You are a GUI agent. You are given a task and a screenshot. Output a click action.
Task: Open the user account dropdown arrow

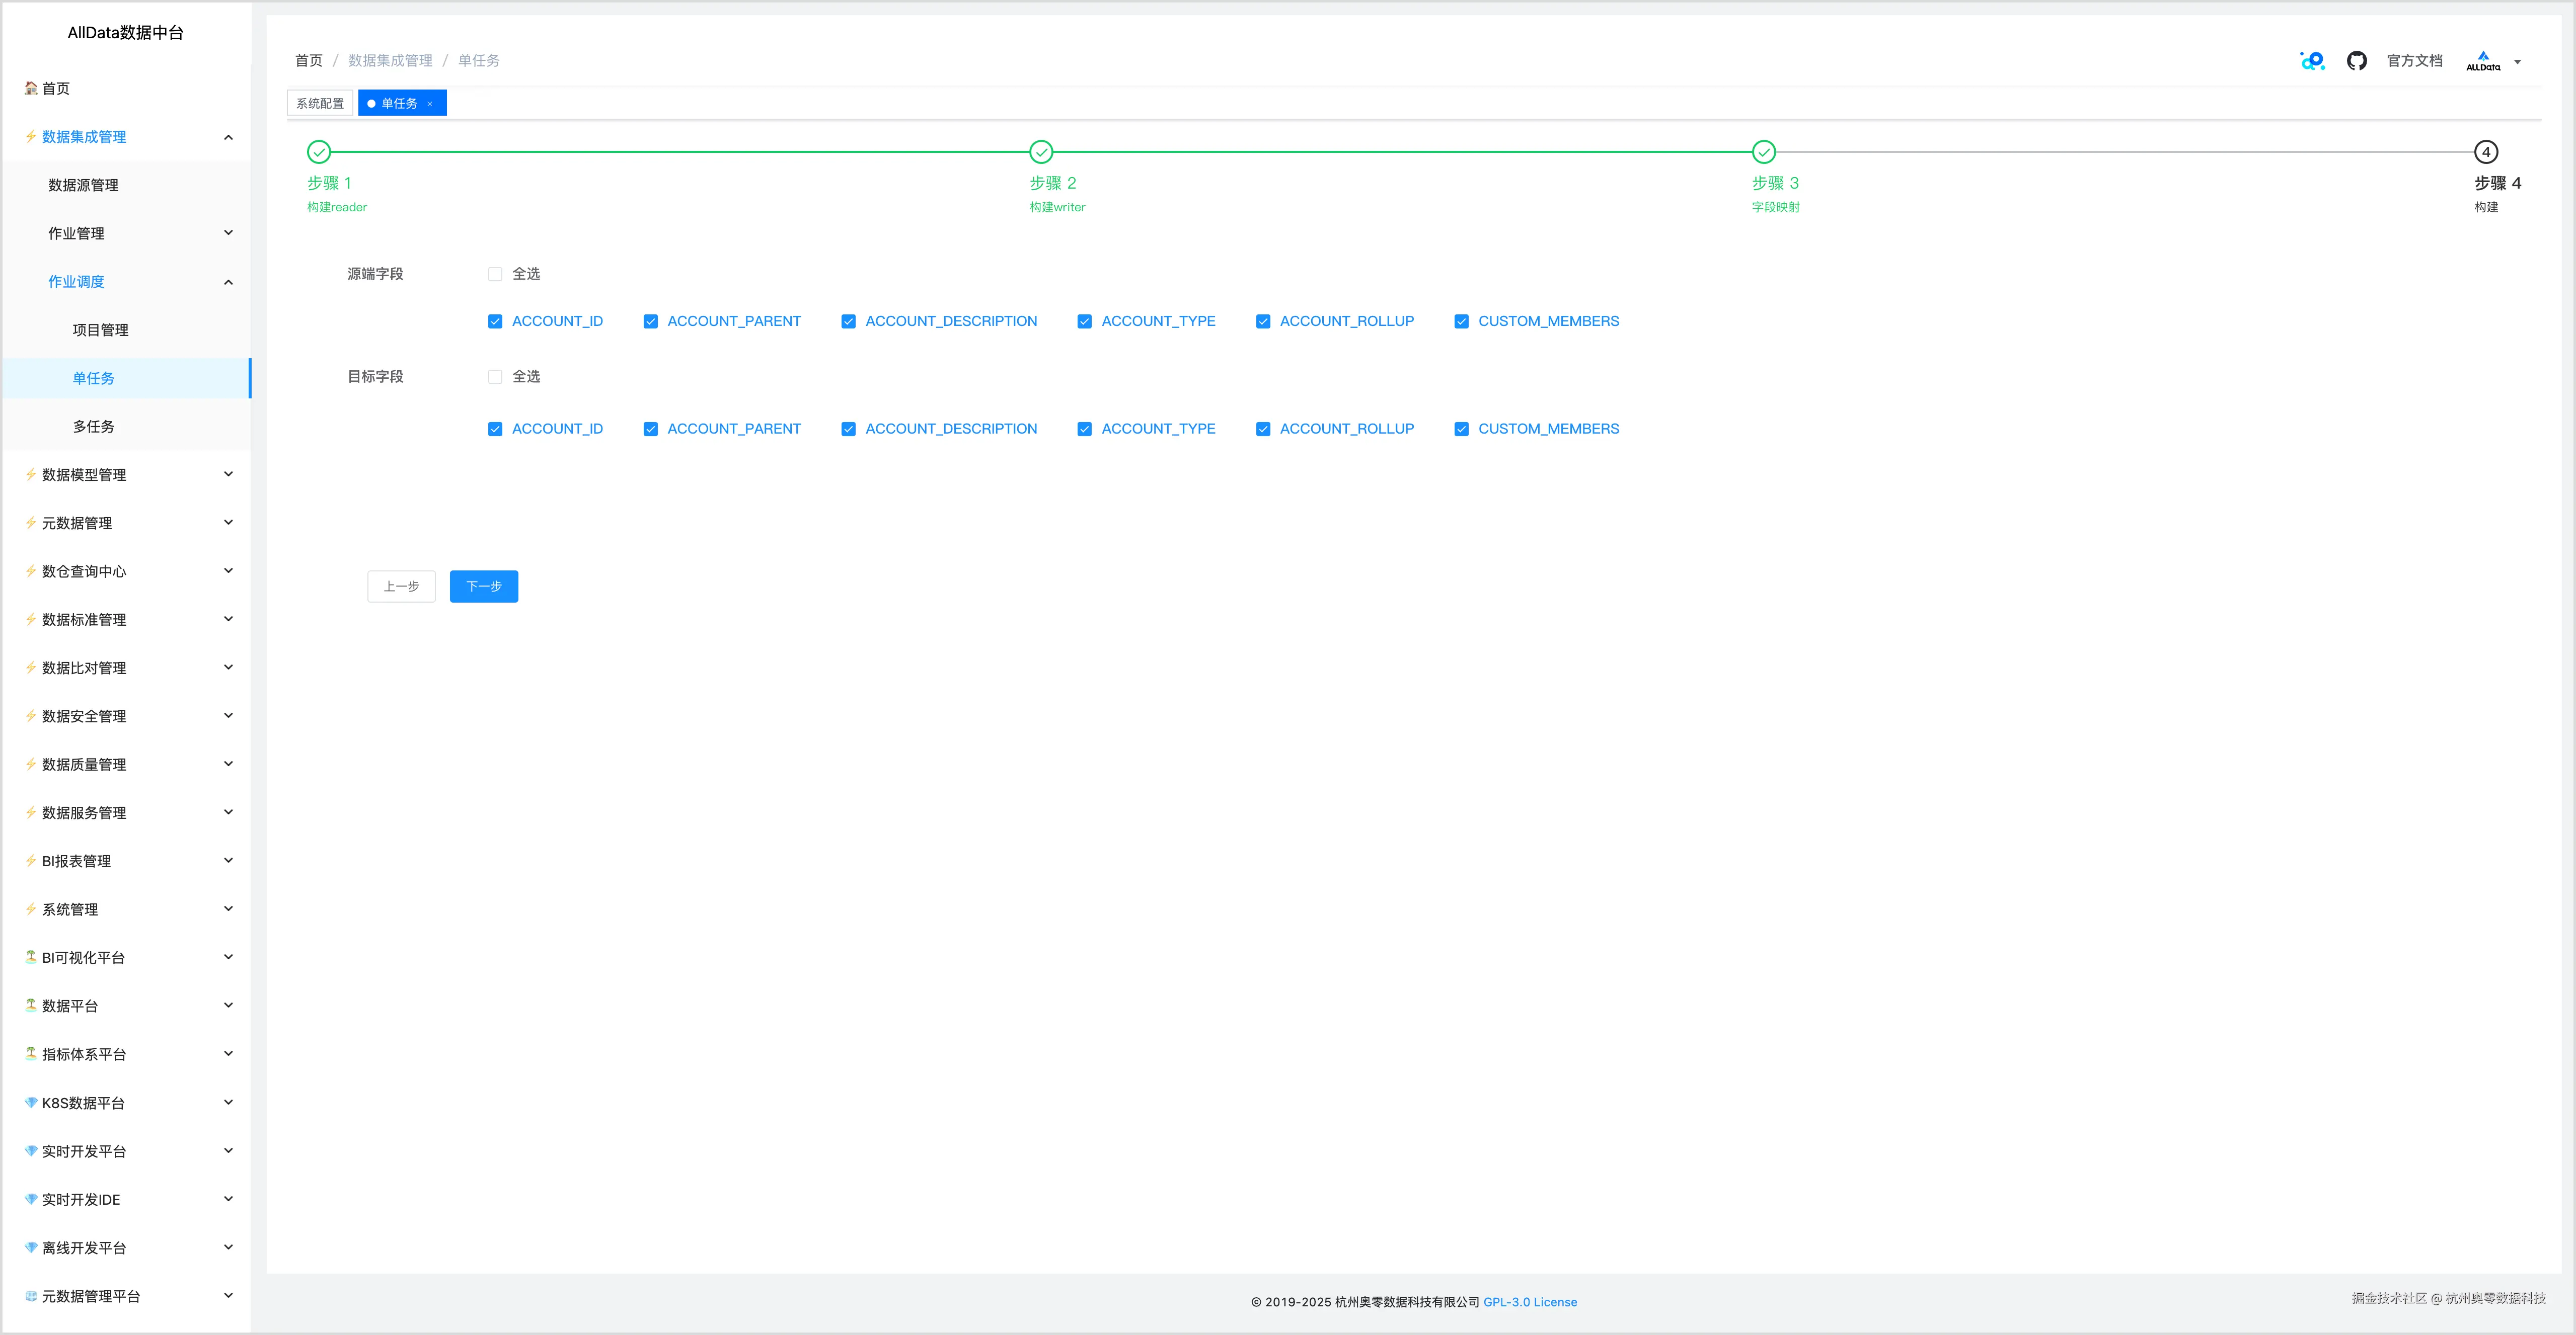click(x=2517, y=62)
